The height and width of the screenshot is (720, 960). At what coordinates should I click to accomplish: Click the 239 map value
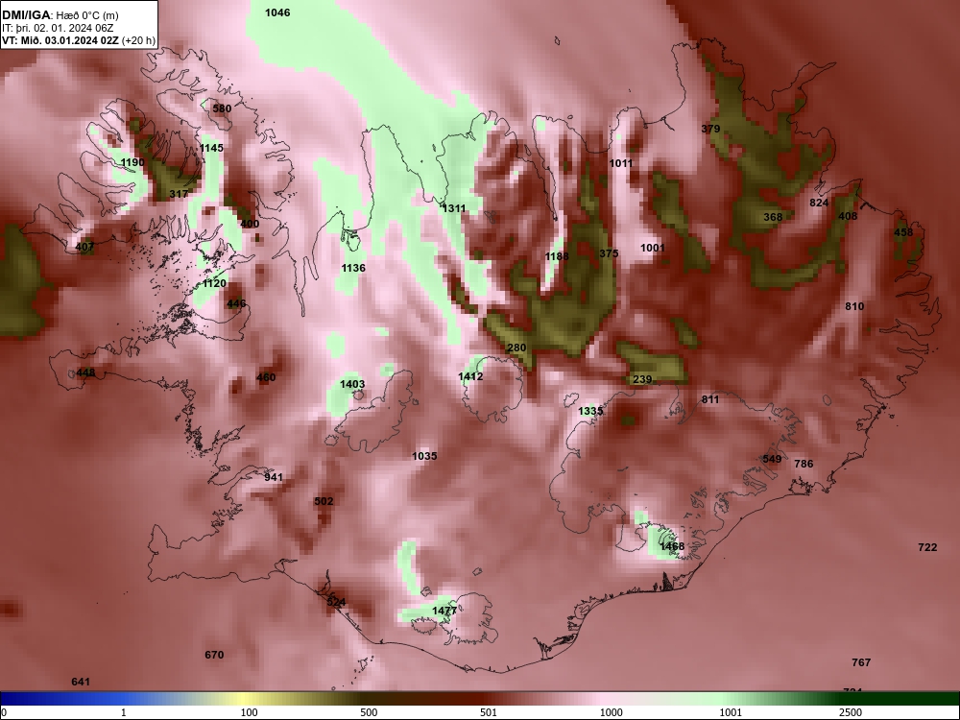click(x=641, y=379)
